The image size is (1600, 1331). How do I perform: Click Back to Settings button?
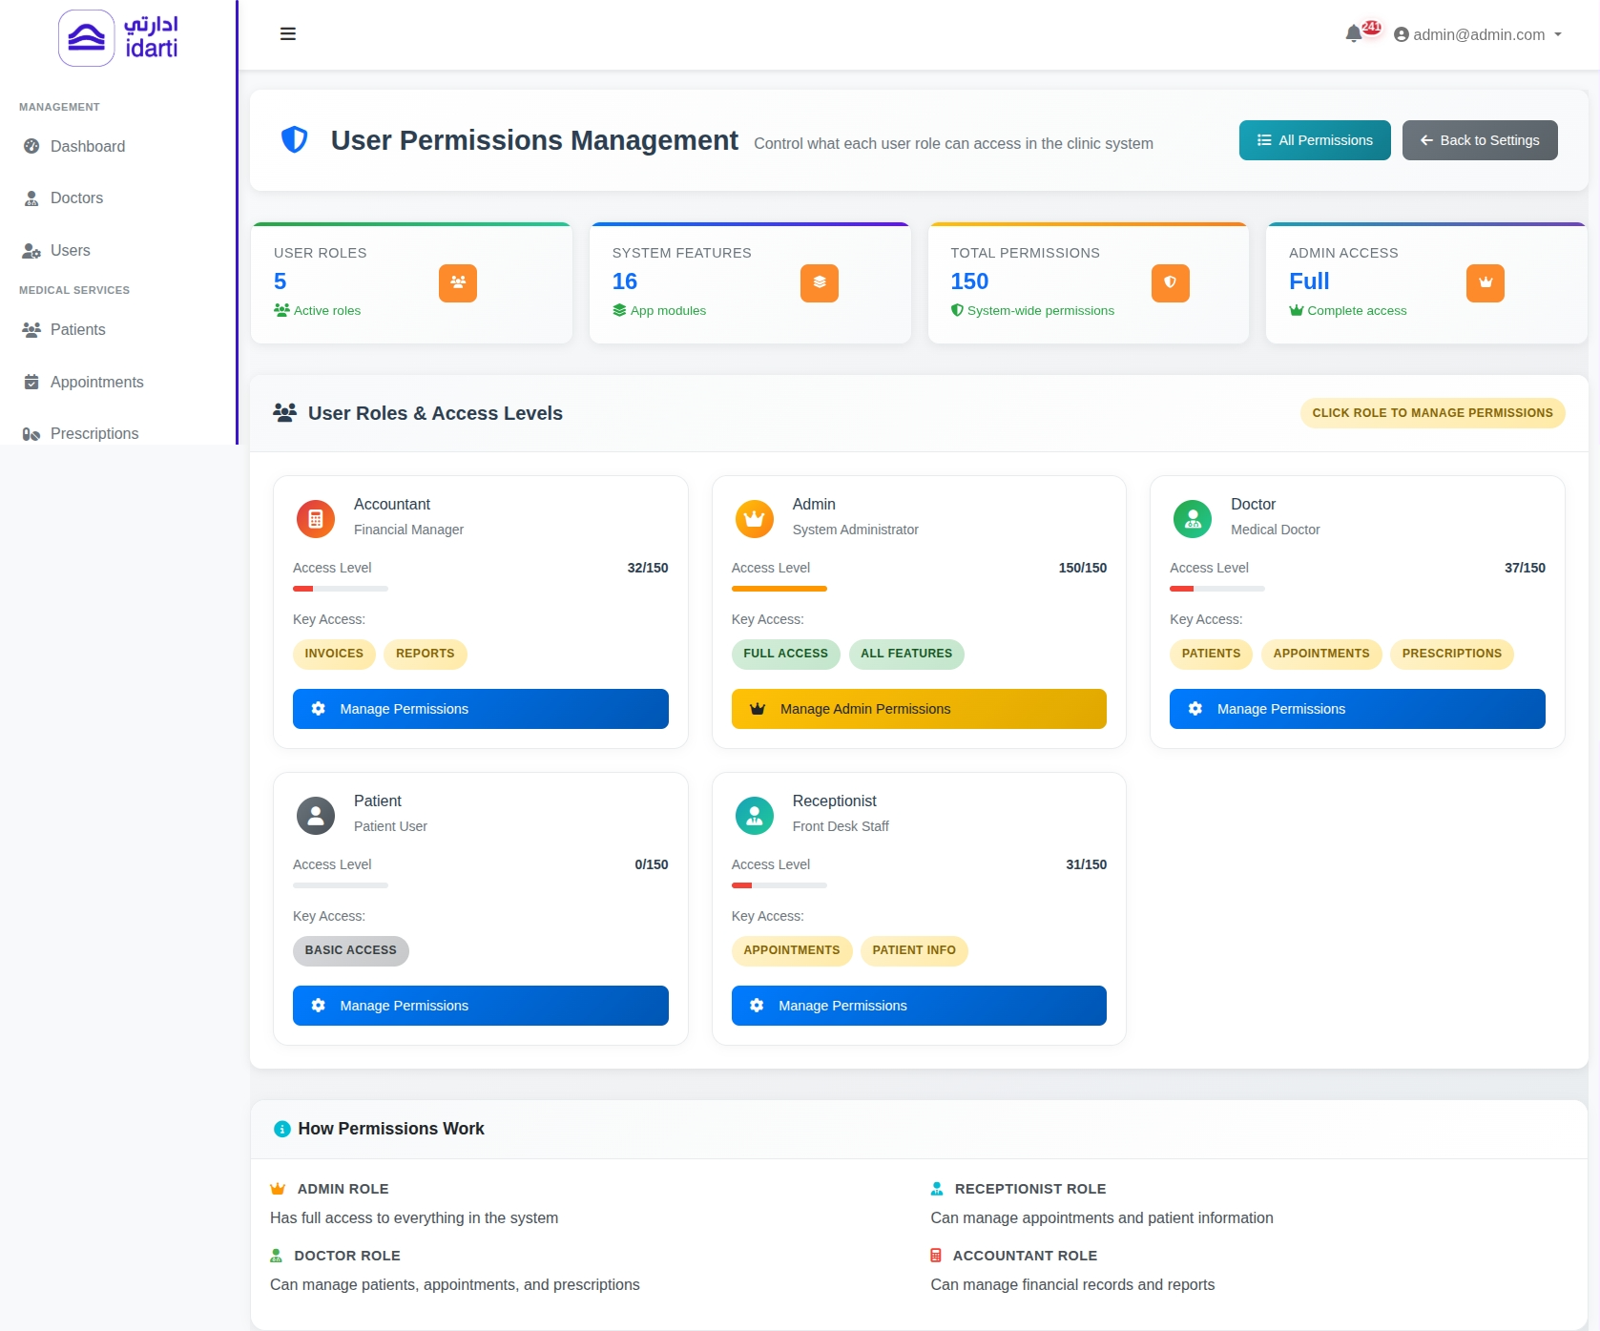(x=1479, y=140)
